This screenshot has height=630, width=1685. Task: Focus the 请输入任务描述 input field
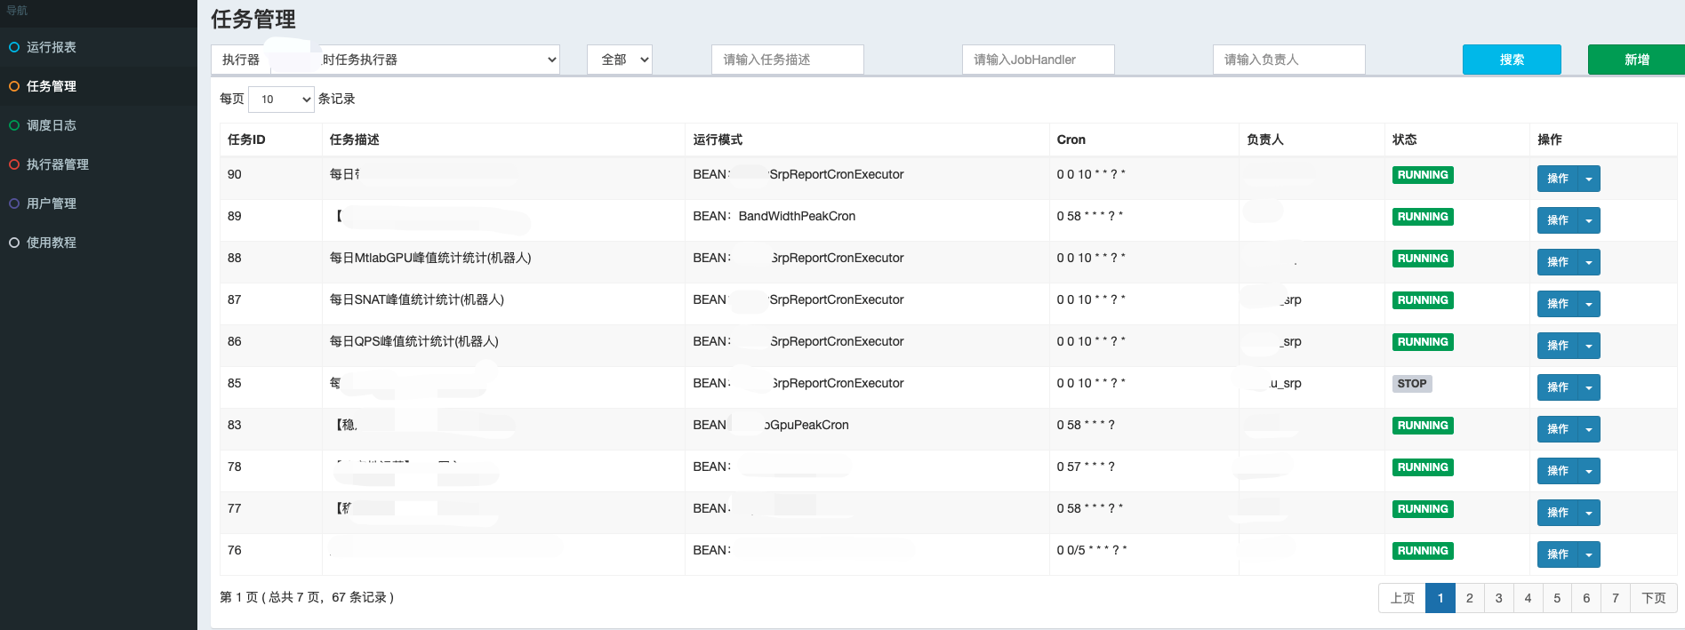point(787,60)
